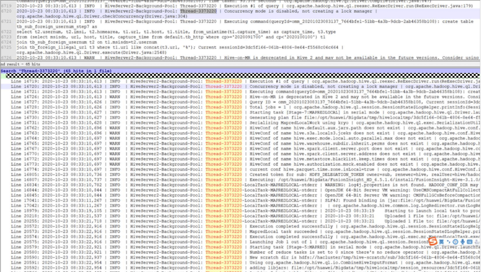Select search result Line 16728 Total jobs
Image resolution: width=482 pixels, height=272 pixels.
(x=241, y=107)
